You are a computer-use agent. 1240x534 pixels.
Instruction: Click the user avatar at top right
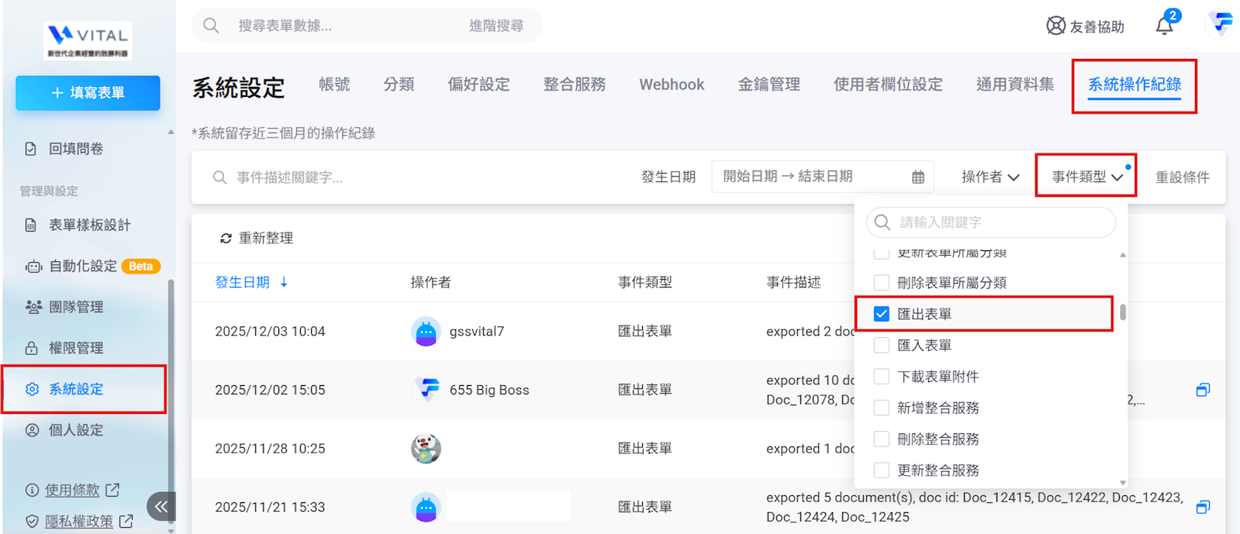tap(1221, 23)
